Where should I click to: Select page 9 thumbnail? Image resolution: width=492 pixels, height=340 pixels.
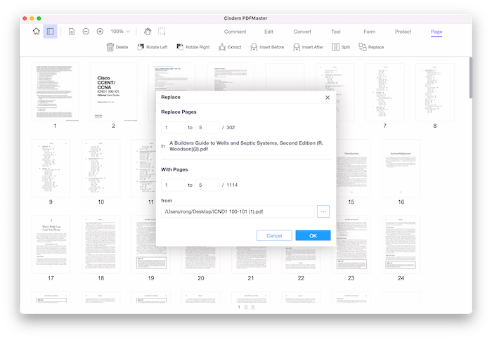coord(51,169)
